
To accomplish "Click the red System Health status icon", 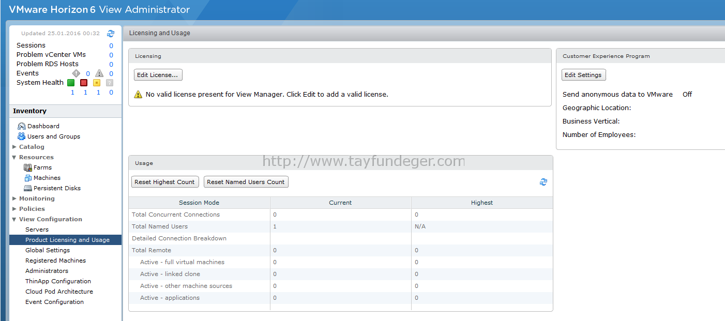I will [x=84, y=83].
